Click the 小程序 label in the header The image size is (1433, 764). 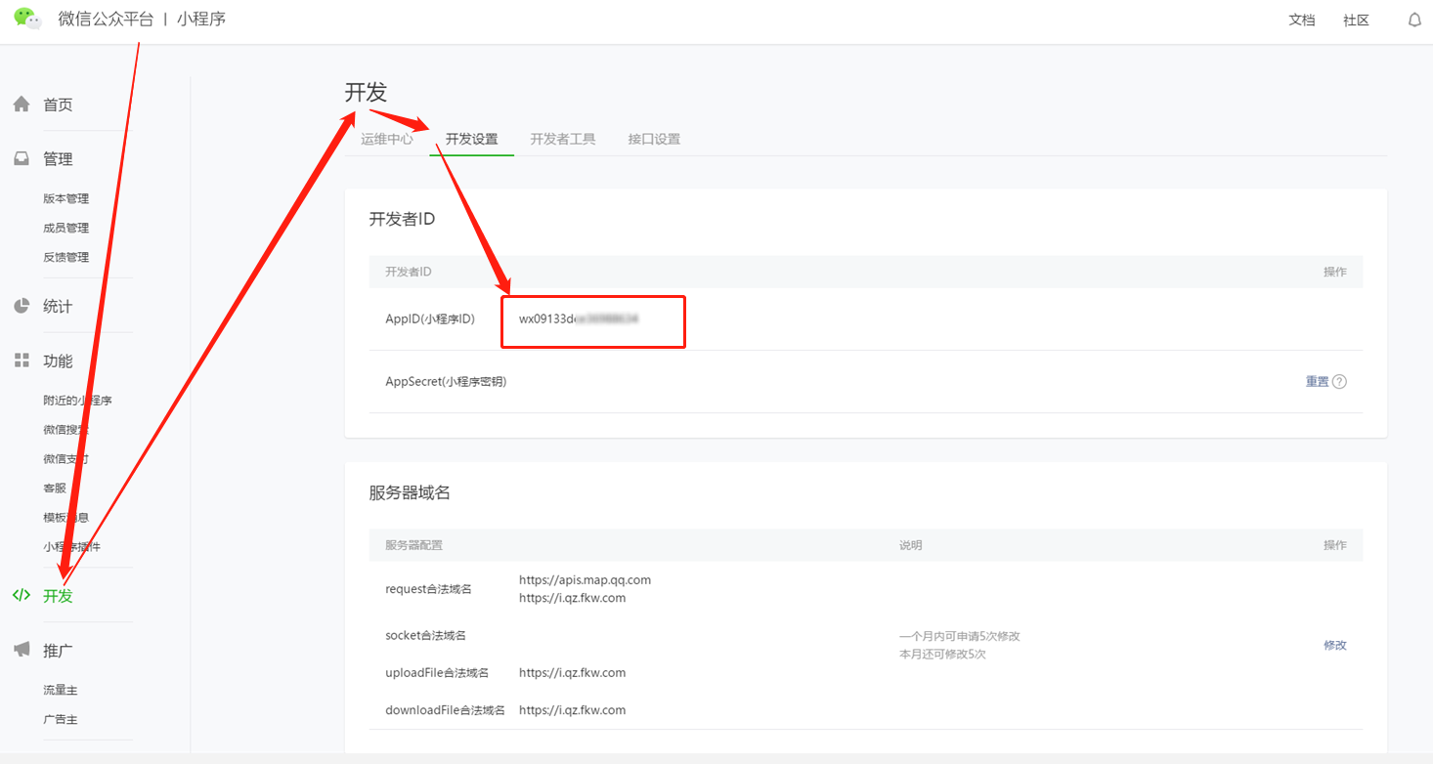point(201,19)
